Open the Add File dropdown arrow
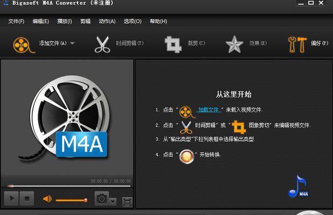 pos(73,43)
